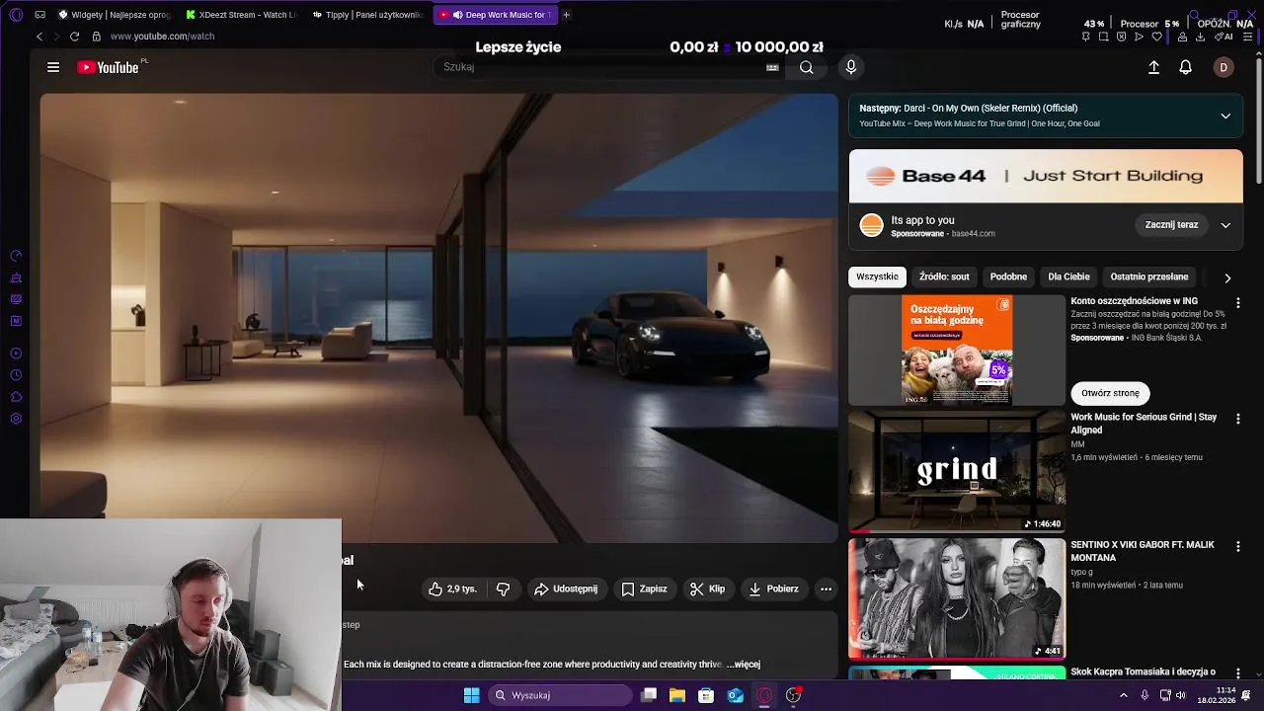Click the site padlock icon
The height and width of the screenshot is (711, 1264).
coord(96,37)
